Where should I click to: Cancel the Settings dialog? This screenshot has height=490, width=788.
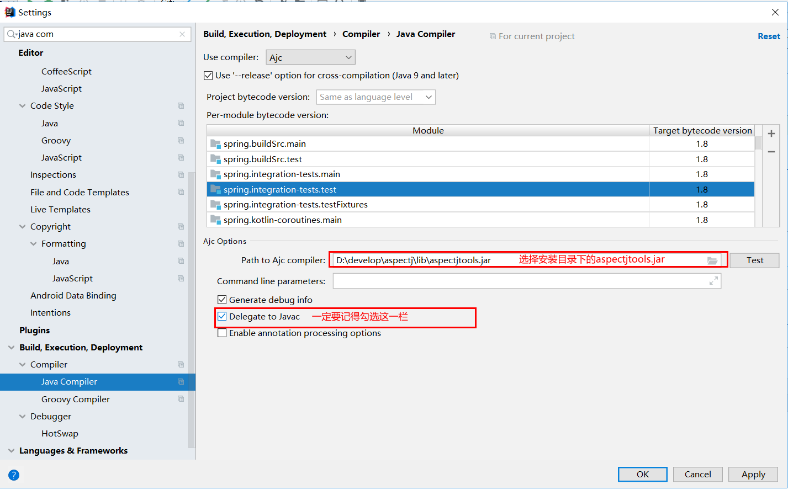coord(698,474)
